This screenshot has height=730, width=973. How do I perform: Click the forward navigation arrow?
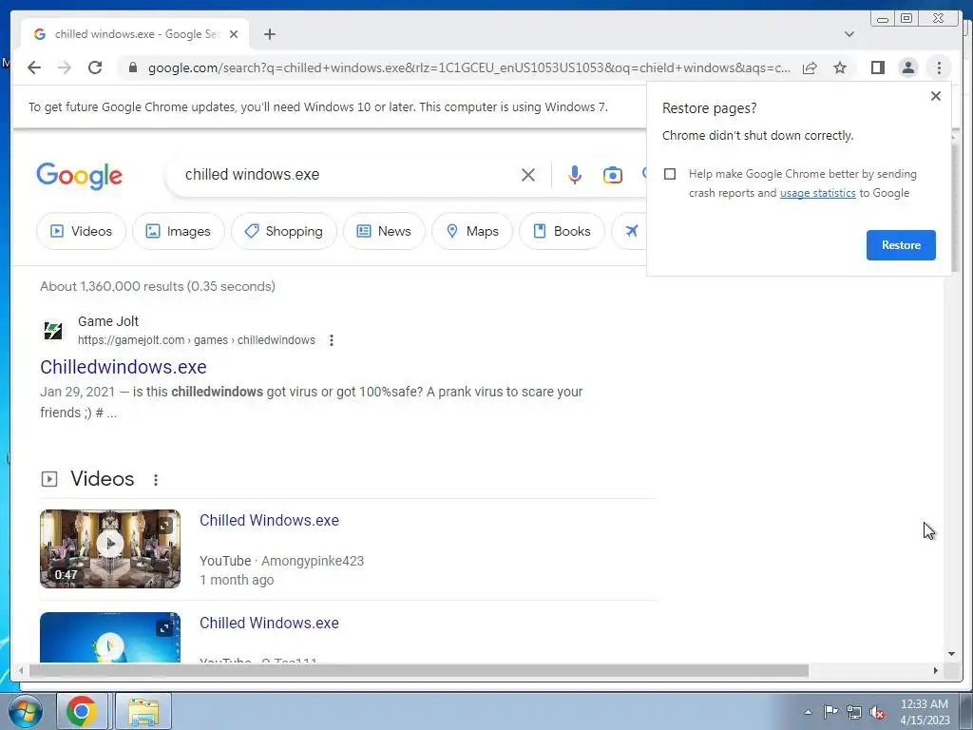coord(65,67)
